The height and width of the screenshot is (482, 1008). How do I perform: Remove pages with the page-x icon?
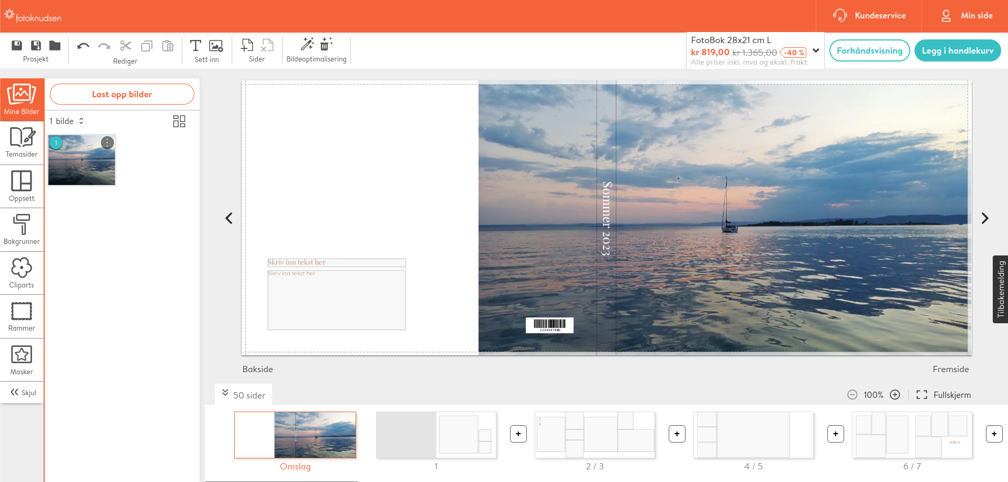click(x=267, y=45)
